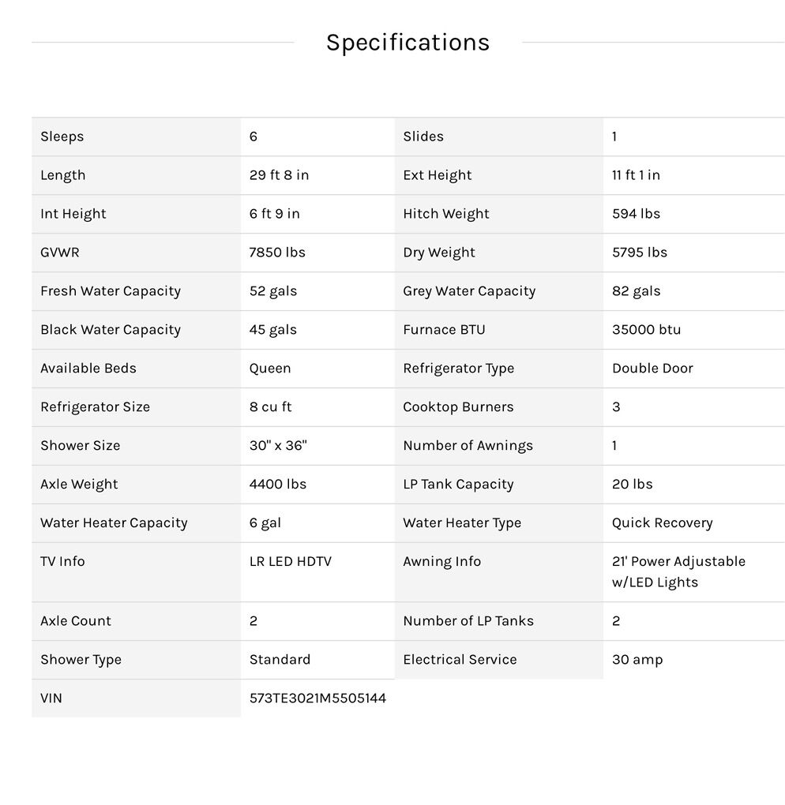Click the TV Info value LR LED HDTV

click(x=290, y=562)
